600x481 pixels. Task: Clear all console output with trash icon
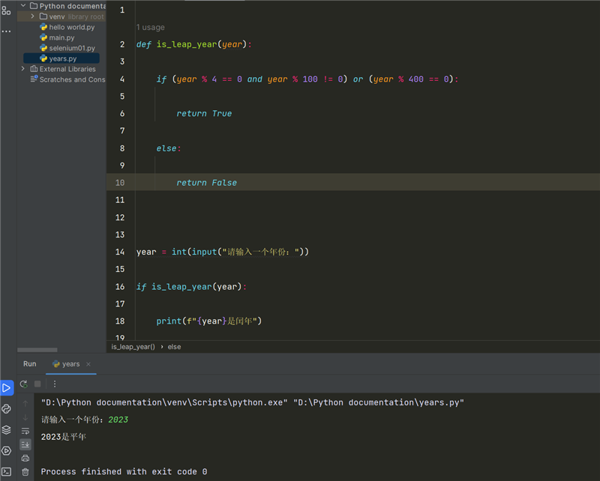(25, 472)
